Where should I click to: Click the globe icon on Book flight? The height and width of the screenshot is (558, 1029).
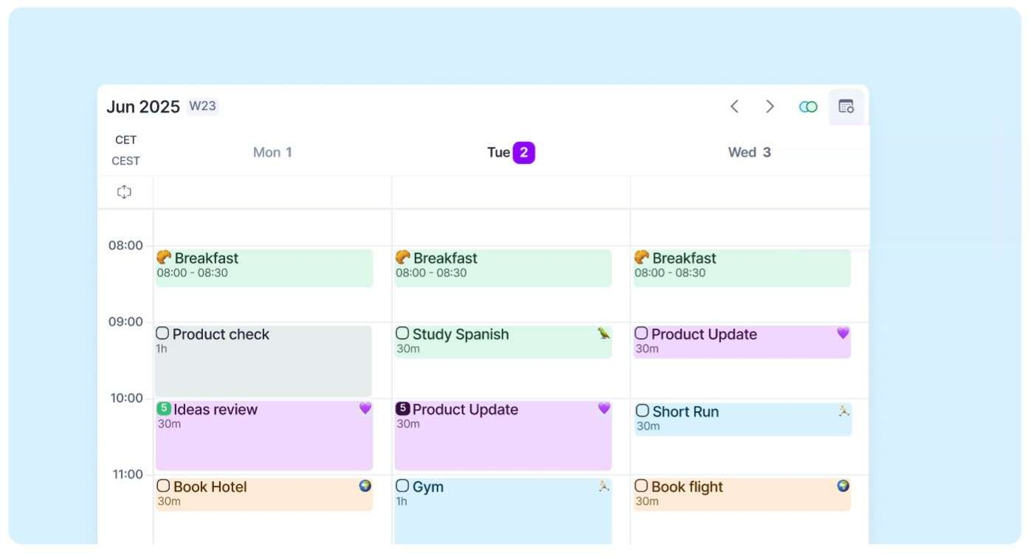click(x=843, y=486)
